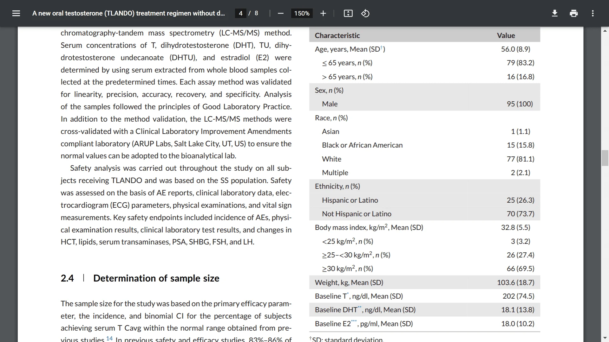609x342 pixels.
Task: Click the weight value '103.6 (18.7)'
Action: [x=516, y=282]
